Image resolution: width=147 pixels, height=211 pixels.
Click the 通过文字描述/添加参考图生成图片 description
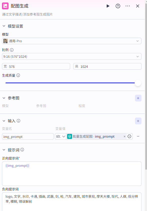(27, 14)
